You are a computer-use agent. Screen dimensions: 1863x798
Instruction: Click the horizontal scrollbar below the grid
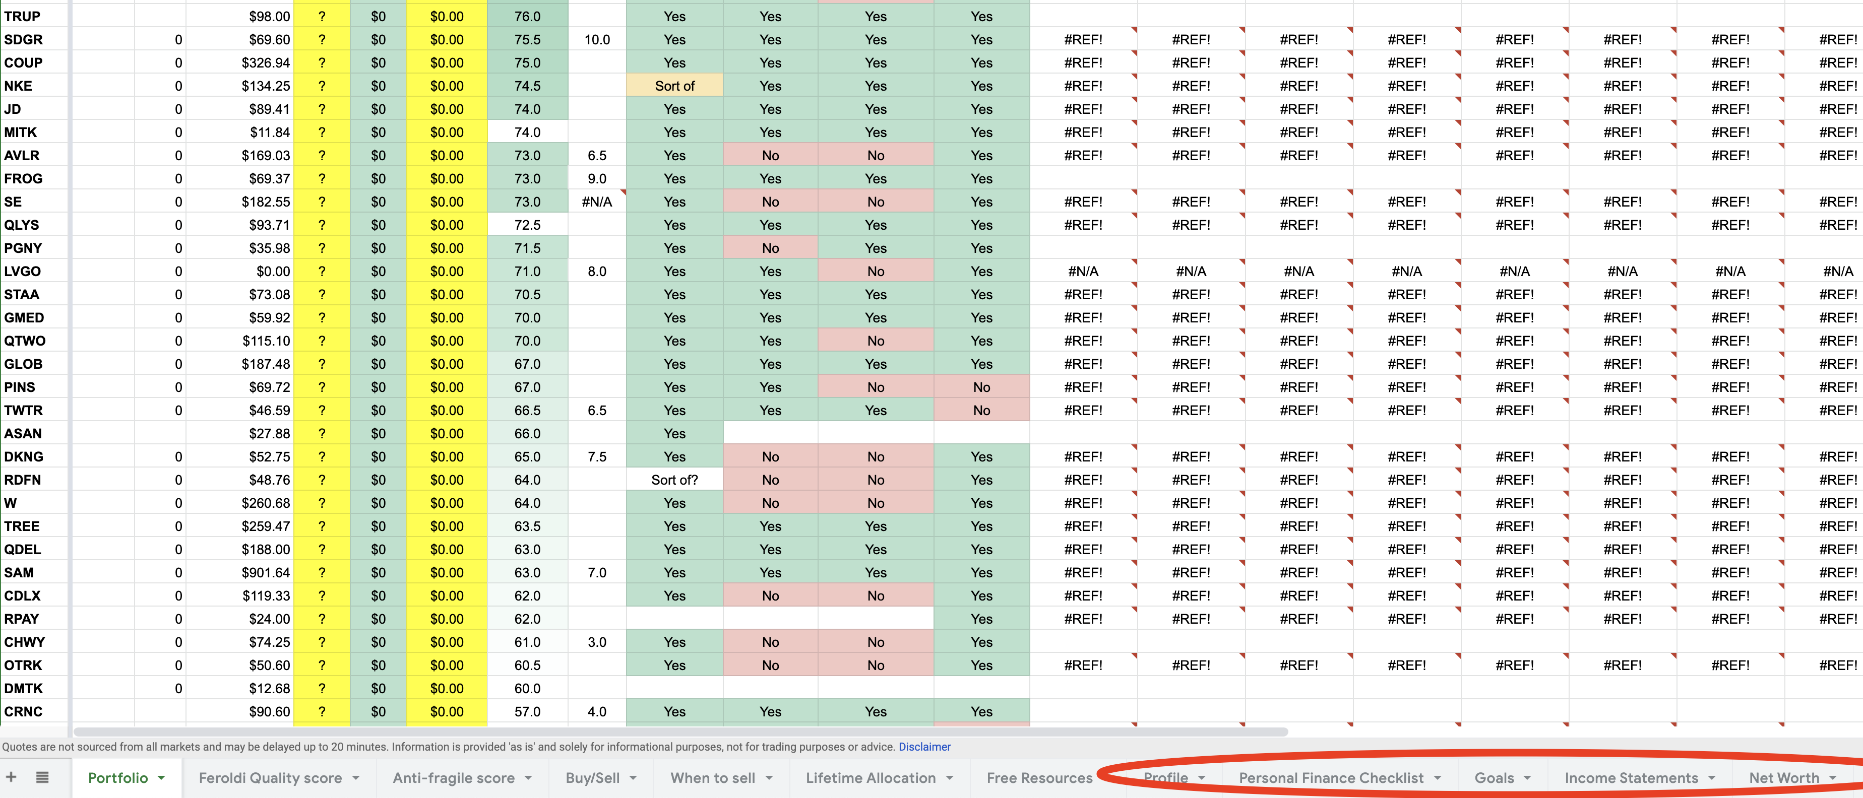(x=680, y=731)
